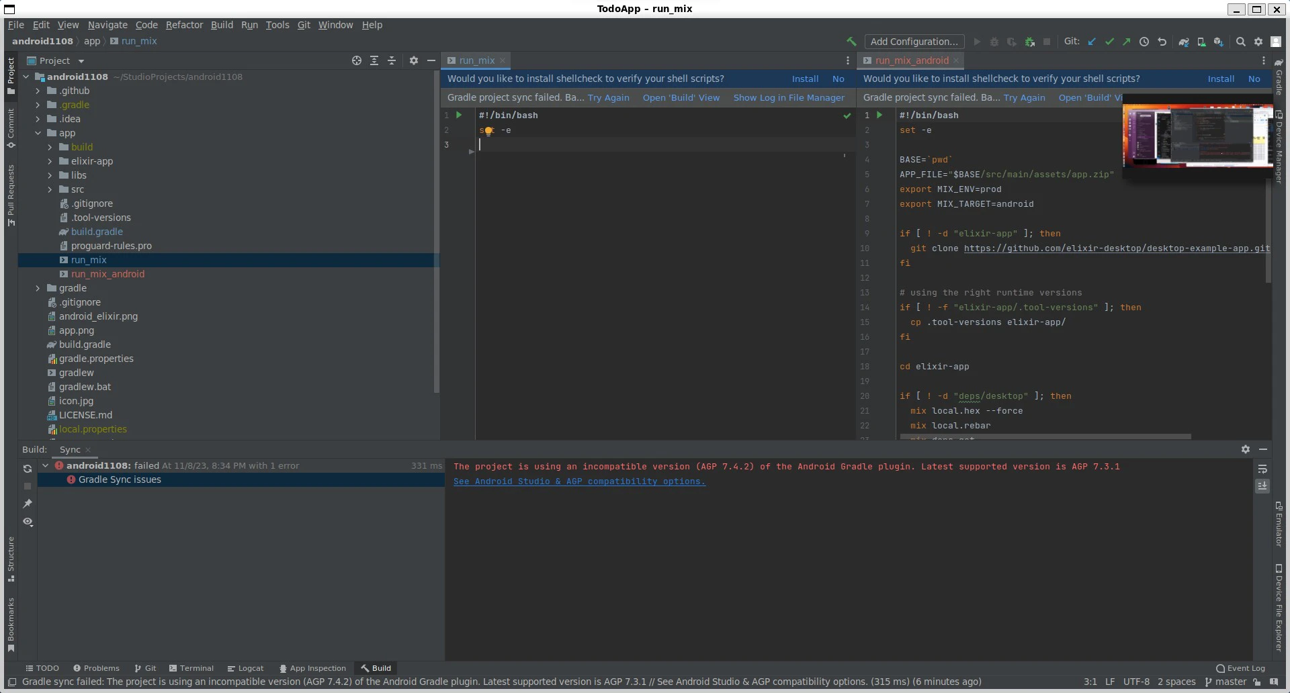Open the Terminal tool window tab
Image resolution: width=1290 pixels, height=693 pixels.
(191, 668)
